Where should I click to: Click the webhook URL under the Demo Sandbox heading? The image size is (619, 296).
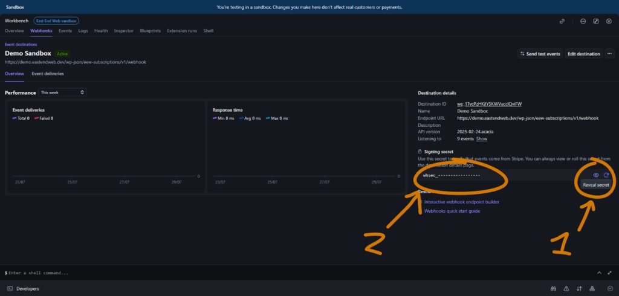pyautogui.click(x=76, y=62)
